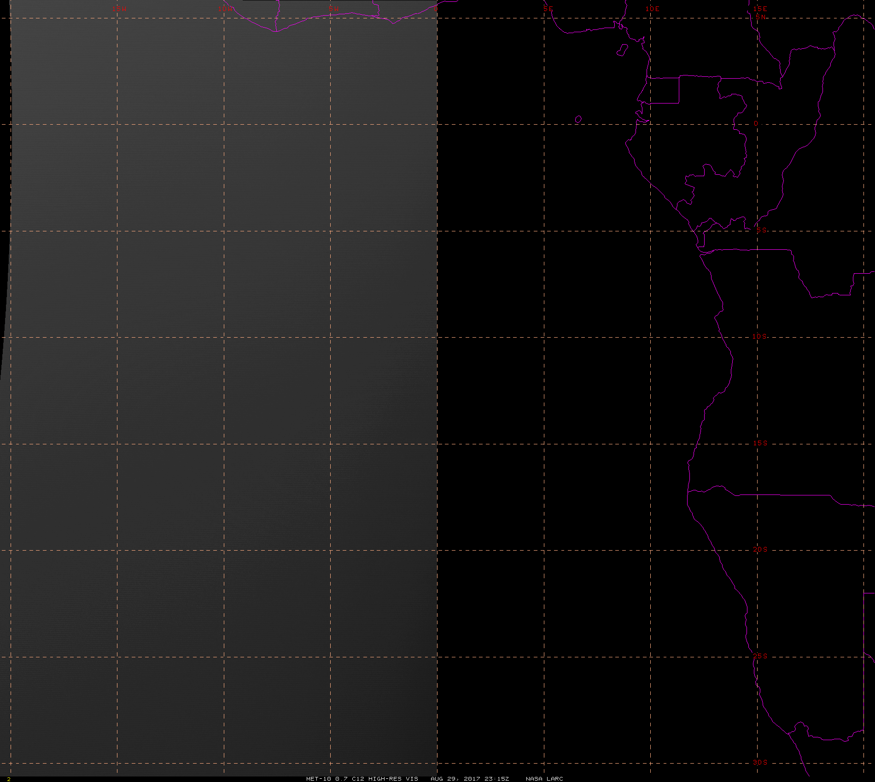875x782 pixels.
Task: Click the 25S latitude label
Action: [760, 656]
